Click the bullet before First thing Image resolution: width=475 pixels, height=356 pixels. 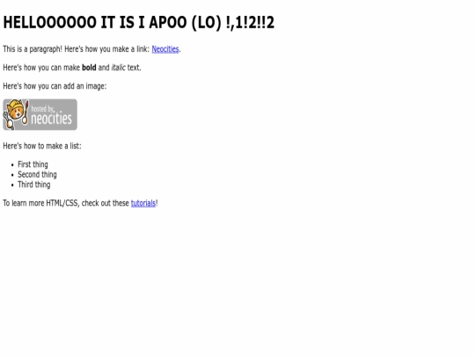pyautogui.click(x=12, y=165)
